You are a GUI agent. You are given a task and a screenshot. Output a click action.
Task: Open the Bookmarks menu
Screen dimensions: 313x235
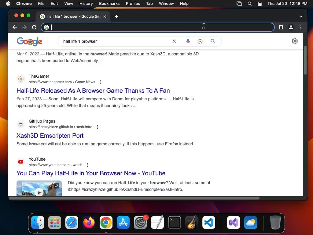pos(109,4)
